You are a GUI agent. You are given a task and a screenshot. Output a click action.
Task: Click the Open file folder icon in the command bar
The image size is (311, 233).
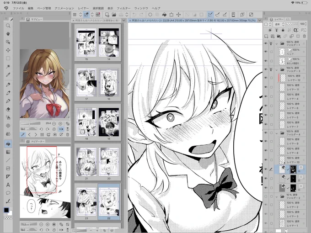(114, 15)
